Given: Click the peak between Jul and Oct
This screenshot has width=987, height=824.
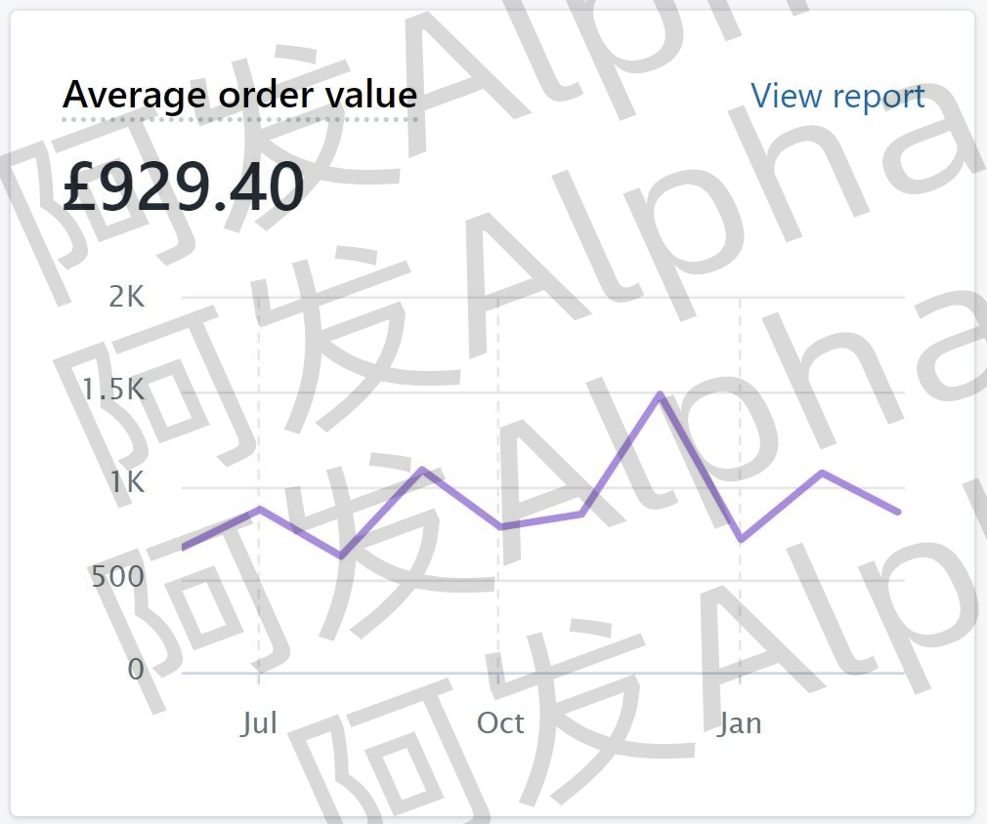Looking at the screenshot, I should click(422, 470).
